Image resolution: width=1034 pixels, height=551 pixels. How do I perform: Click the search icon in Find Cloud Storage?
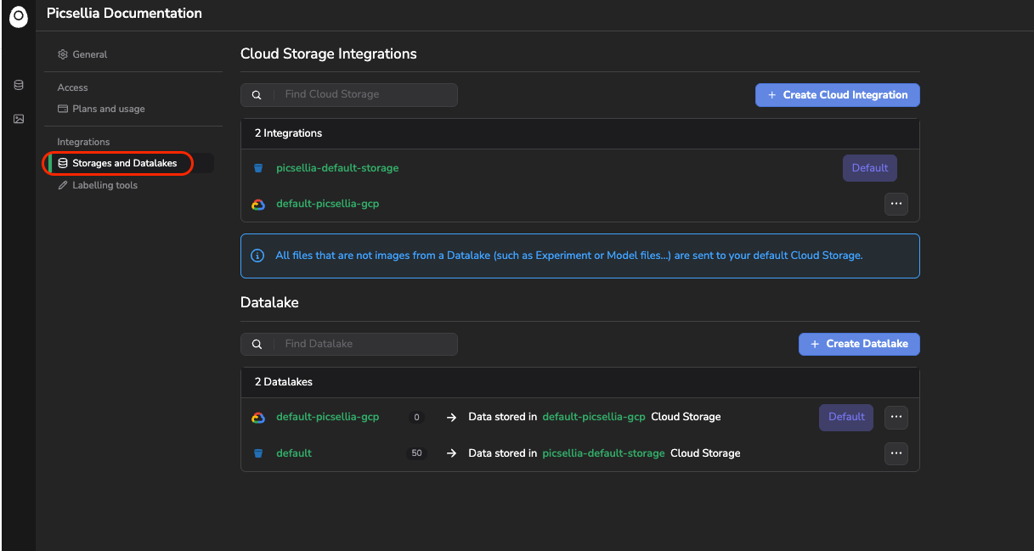[257, 95]
